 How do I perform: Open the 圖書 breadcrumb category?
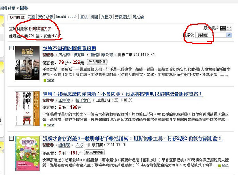(24, 8)
